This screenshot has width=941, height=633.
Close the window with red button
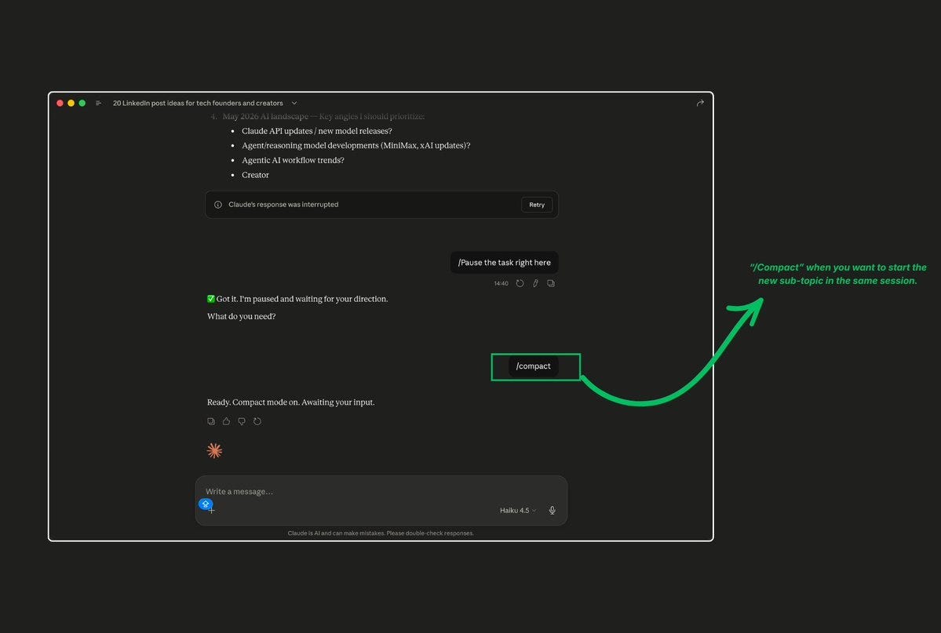point(60,104)
